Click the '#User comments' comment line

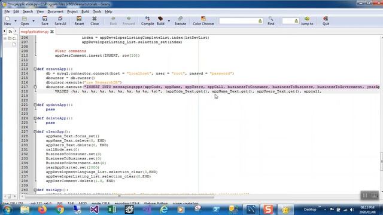(x=71, y=51)
